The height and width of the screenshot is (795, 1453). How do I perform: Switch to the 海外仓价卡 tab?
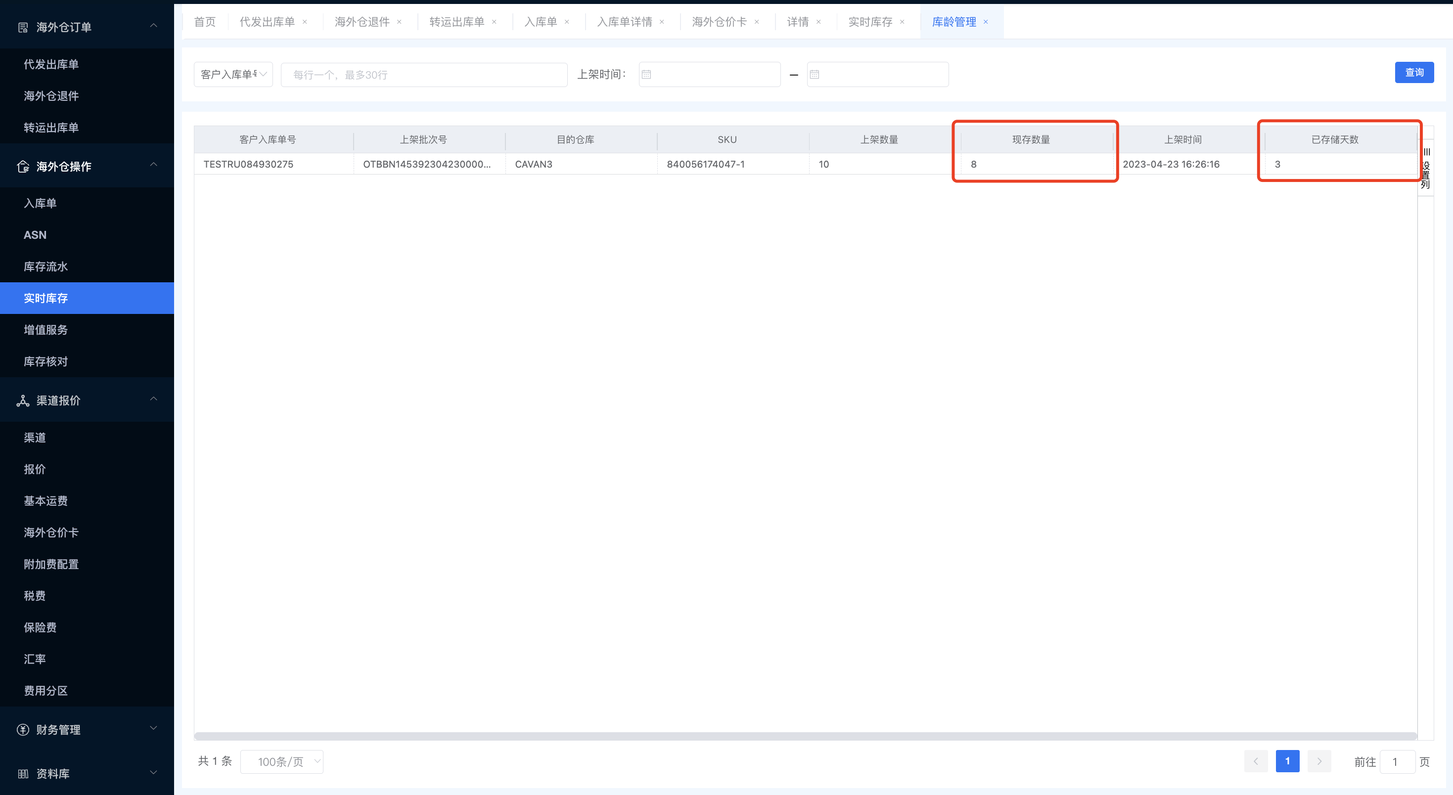(719, 22)
